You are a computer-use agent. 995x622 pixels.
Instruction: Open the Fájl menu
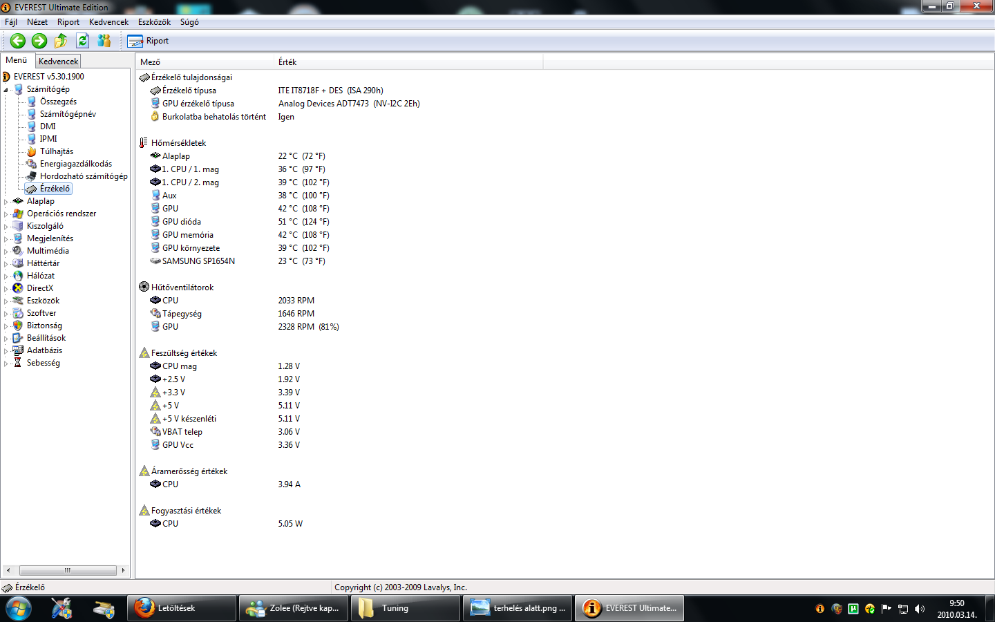pos(11,22)
